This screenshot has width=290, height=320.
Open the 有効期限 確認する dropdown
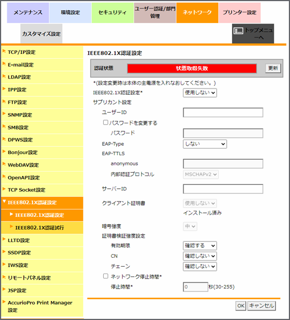[x=200, y=245]
